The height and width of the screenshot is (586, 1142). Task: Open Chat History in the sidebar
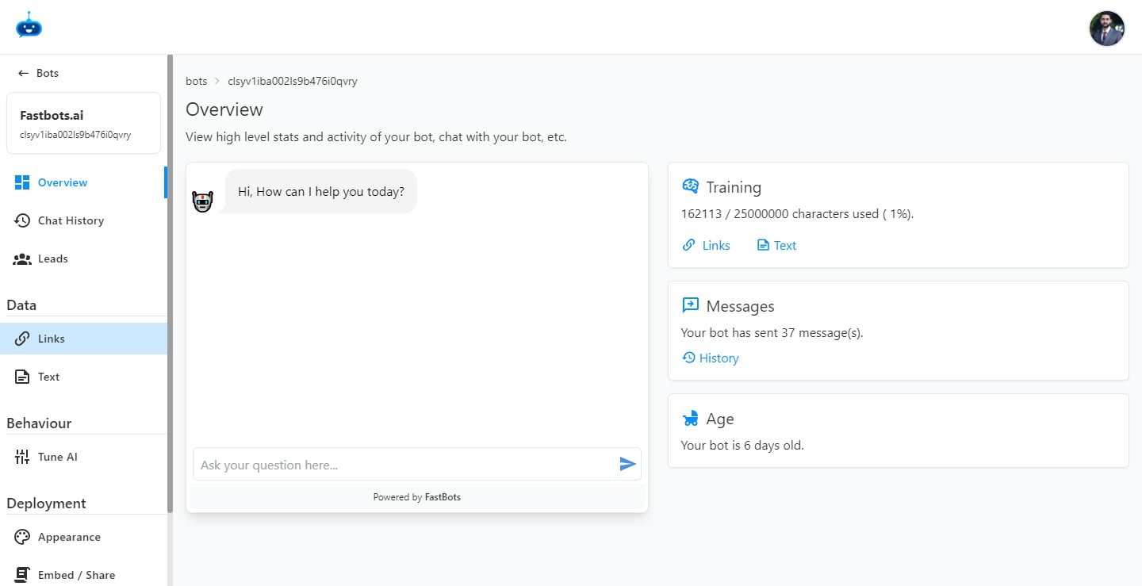[70, 220]
